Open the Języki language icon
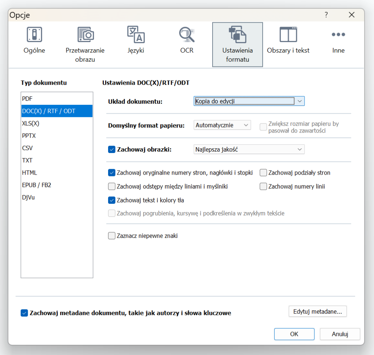The height and width of the screenshot is (355, 374). coord(136,35)
